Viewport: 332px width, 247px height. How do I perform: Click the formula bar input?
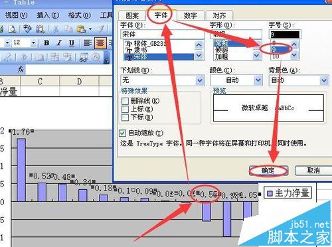(69, 70)
